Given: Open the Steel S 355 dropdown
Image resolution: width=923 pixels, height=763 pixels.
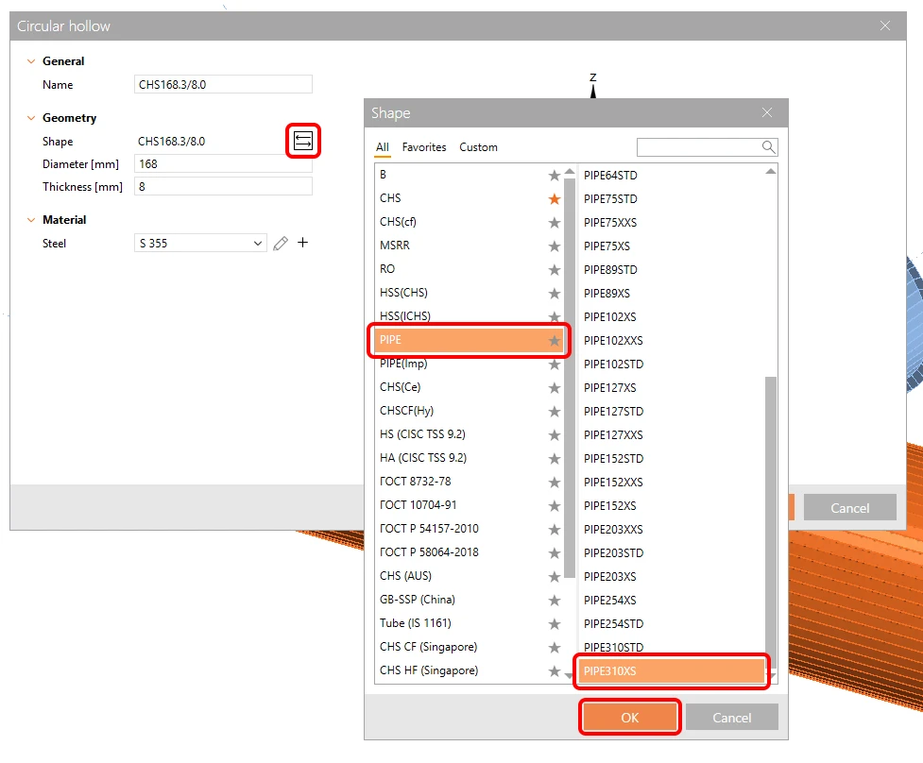Looking at the screenshot, I should coord(200,243).
